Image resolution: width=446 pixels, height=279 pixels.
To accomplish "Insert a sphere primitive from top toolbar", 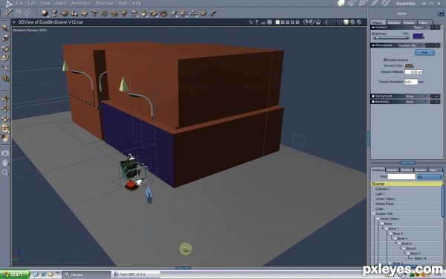I will [45, 13].
